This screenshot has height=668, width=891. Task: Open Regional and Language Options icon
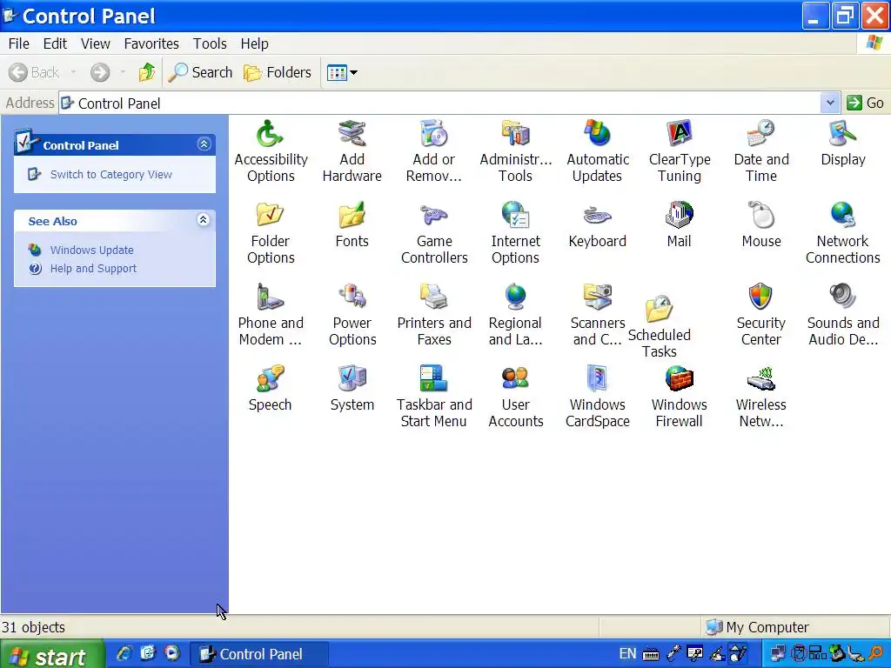pyautogui.click(x=515, y=297)
